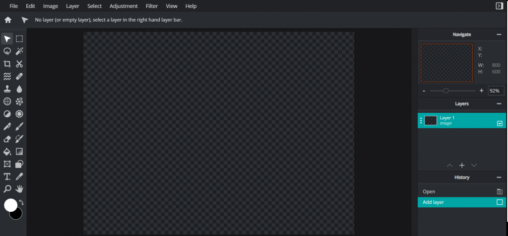508x236 pixels.
Task: Add a new layer with plus button
Action: [461, 165]
